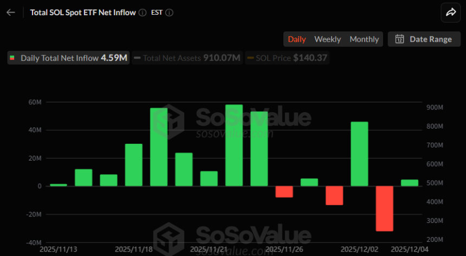
Task: Enable the SOL Price series
Action: pyautogui.click(x=287, y=57)
